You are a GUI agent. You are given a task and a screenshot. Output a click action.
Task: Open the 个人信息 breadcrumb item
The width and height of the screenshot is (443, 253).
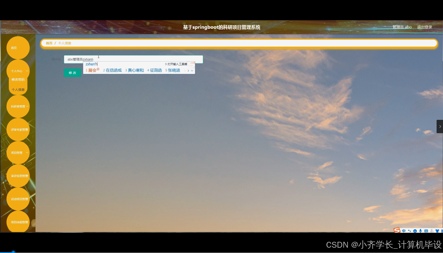tap(65, 43)
